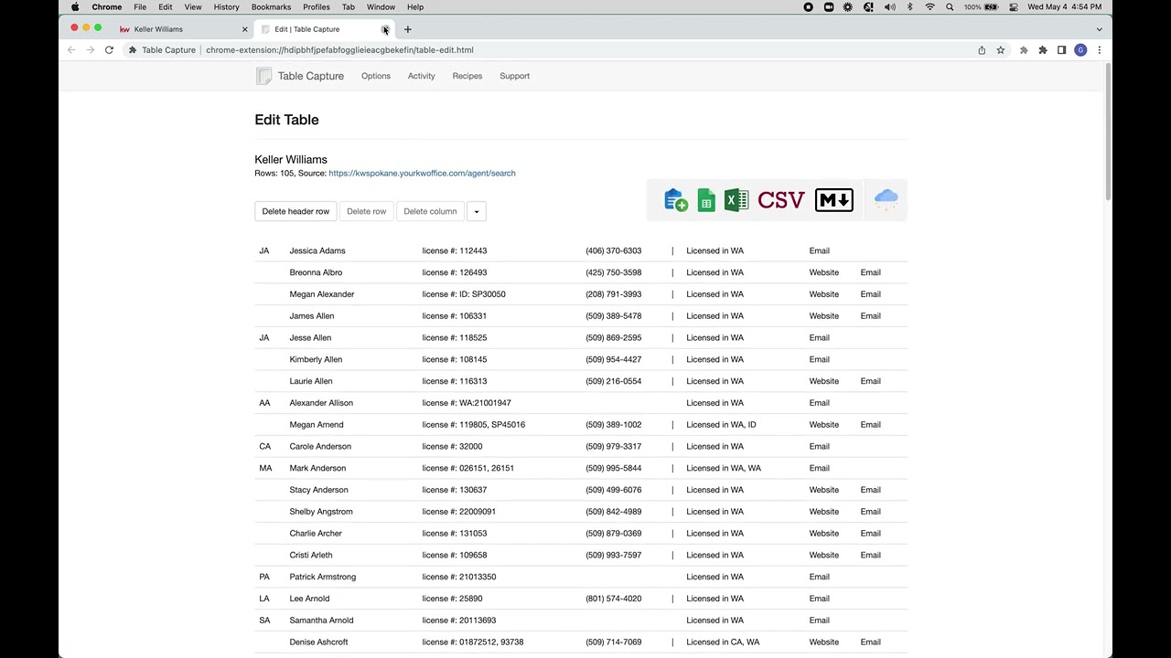Open the Bluetooth menu
1171x658 pixels.
point(909,6)
